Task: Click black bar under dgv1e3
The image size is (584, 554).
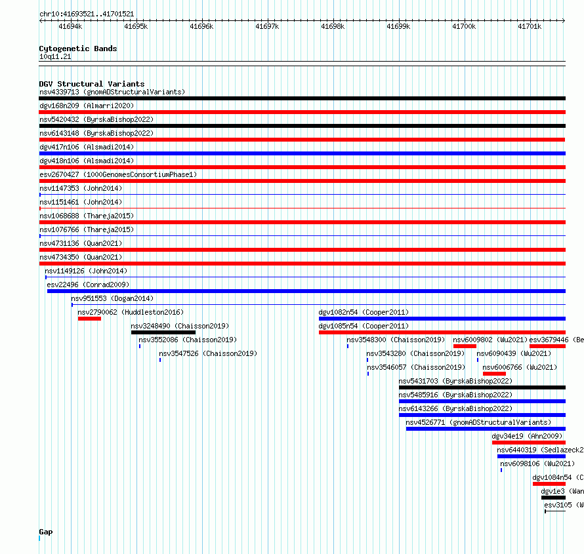Action: point(553,498)
